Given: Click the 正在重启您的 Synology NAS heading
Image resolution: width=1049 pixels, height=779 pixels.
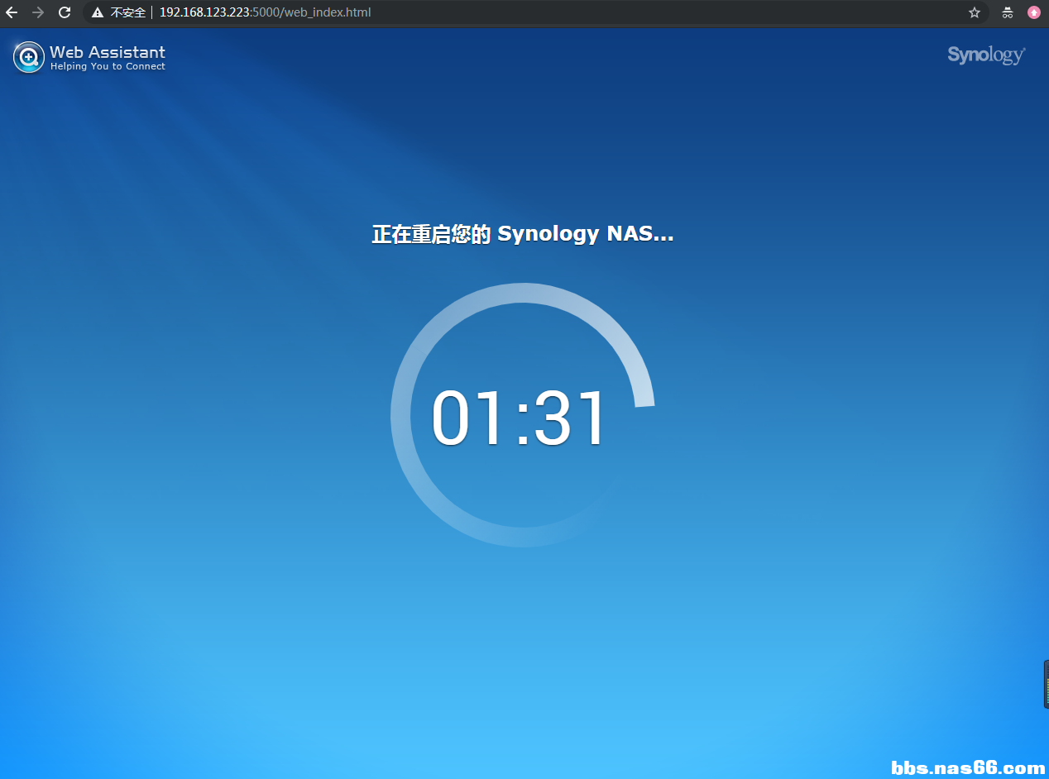Looking at the screenshot, I should click(x=522, y=233).
